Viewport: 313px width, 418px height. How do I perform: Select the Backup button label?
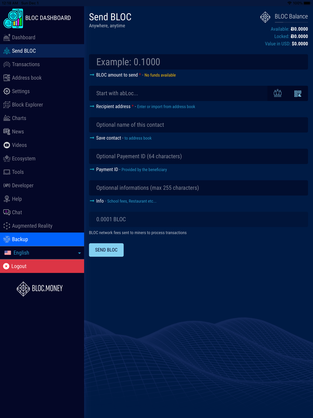20,239
